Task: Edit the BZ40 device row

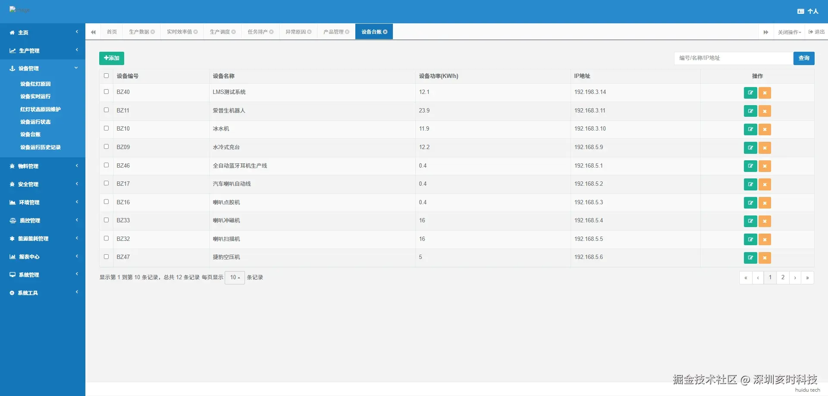Action: 750,93
